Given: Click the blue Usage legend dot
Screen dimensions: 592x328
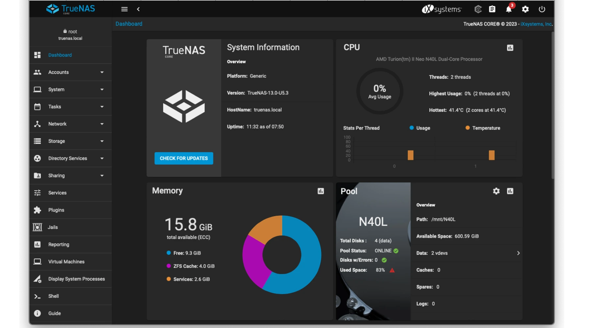Looking at the screenshot, I should click(x=411, y=128).
